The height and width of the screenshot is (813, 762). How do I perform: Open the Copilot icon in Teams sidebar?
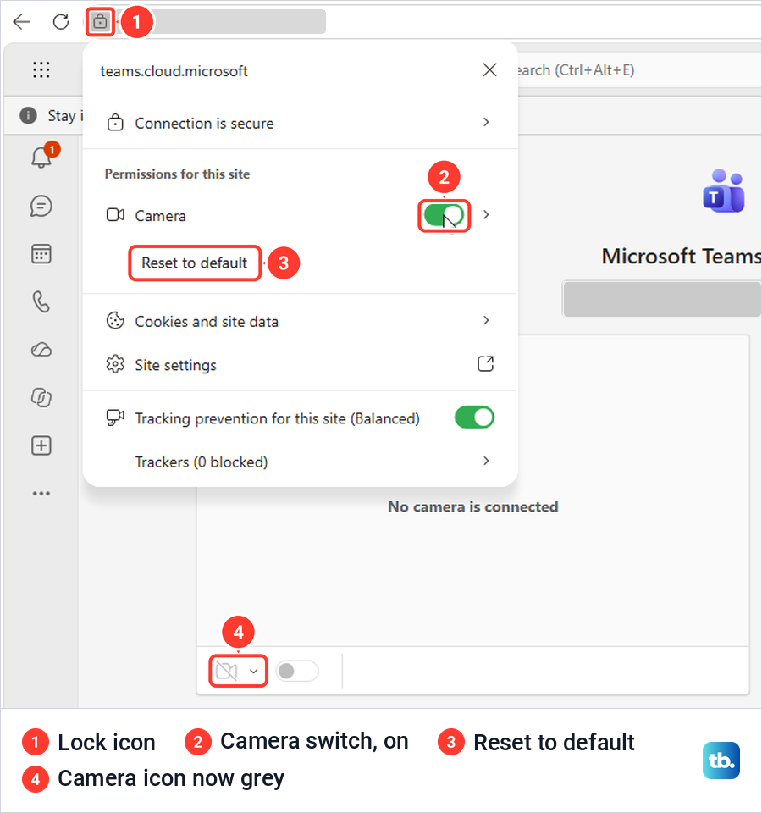click(x=41, y=398)
